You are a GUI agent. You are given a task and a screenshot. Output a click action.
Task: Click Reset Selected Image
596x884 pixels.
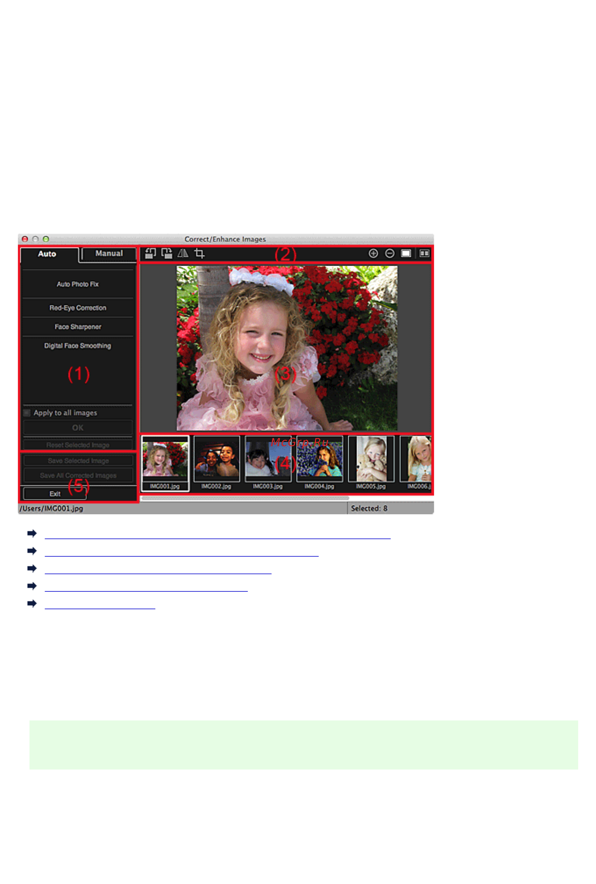[x=78, y=445]
